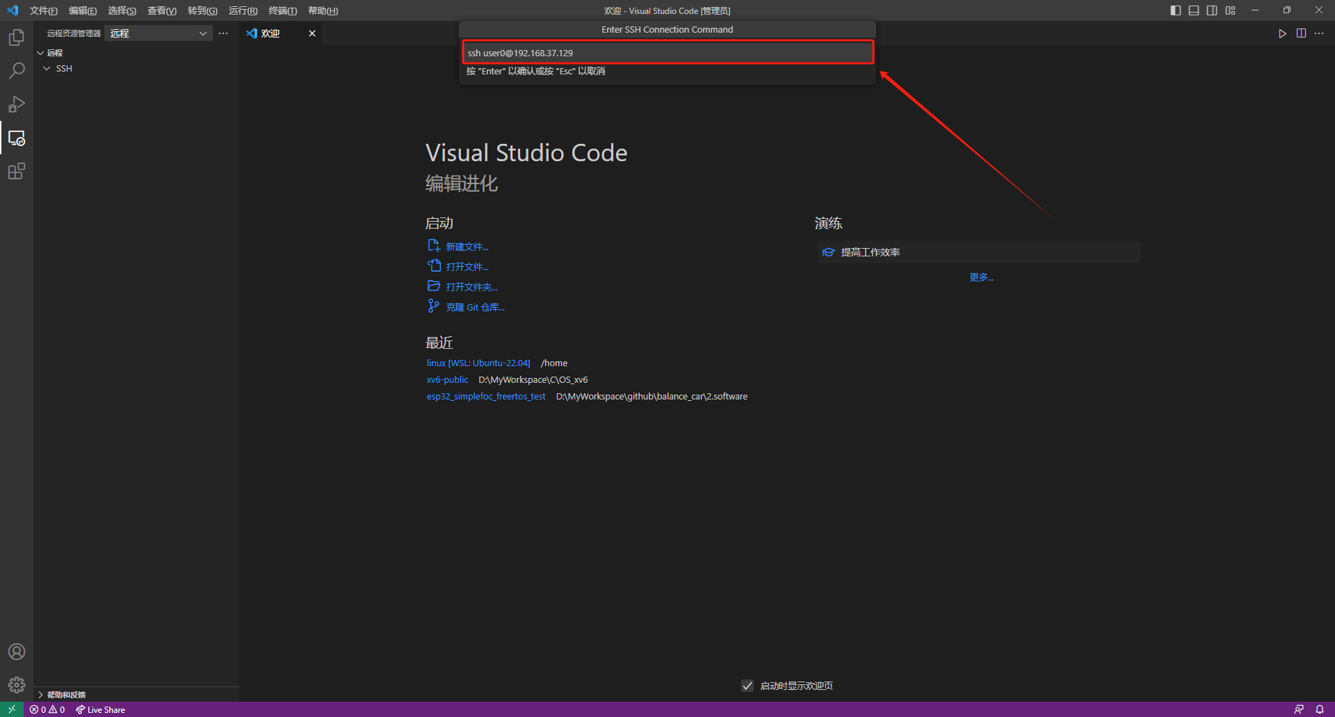Click the VS Code logo in title bar
Viewport: 1335px width, 717px height.
point(13,10)
